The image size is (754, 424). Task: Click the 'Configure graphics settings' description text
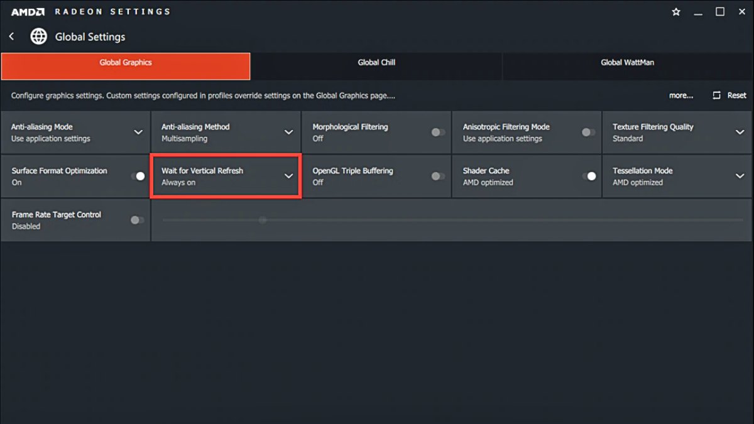[203, 95]
